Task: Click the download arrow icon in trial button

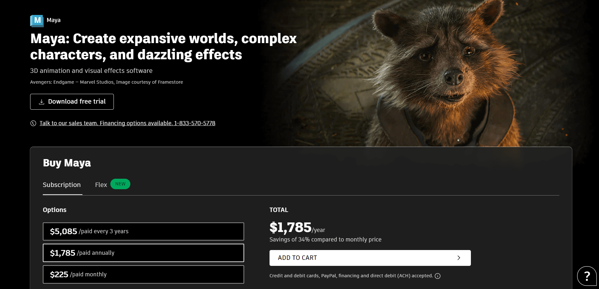Action: coord(42,102)
